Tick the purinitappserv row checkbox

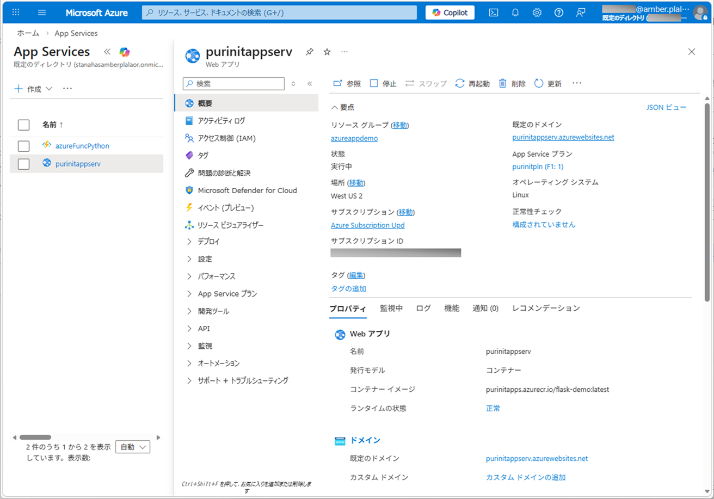[x=23, y=164]
